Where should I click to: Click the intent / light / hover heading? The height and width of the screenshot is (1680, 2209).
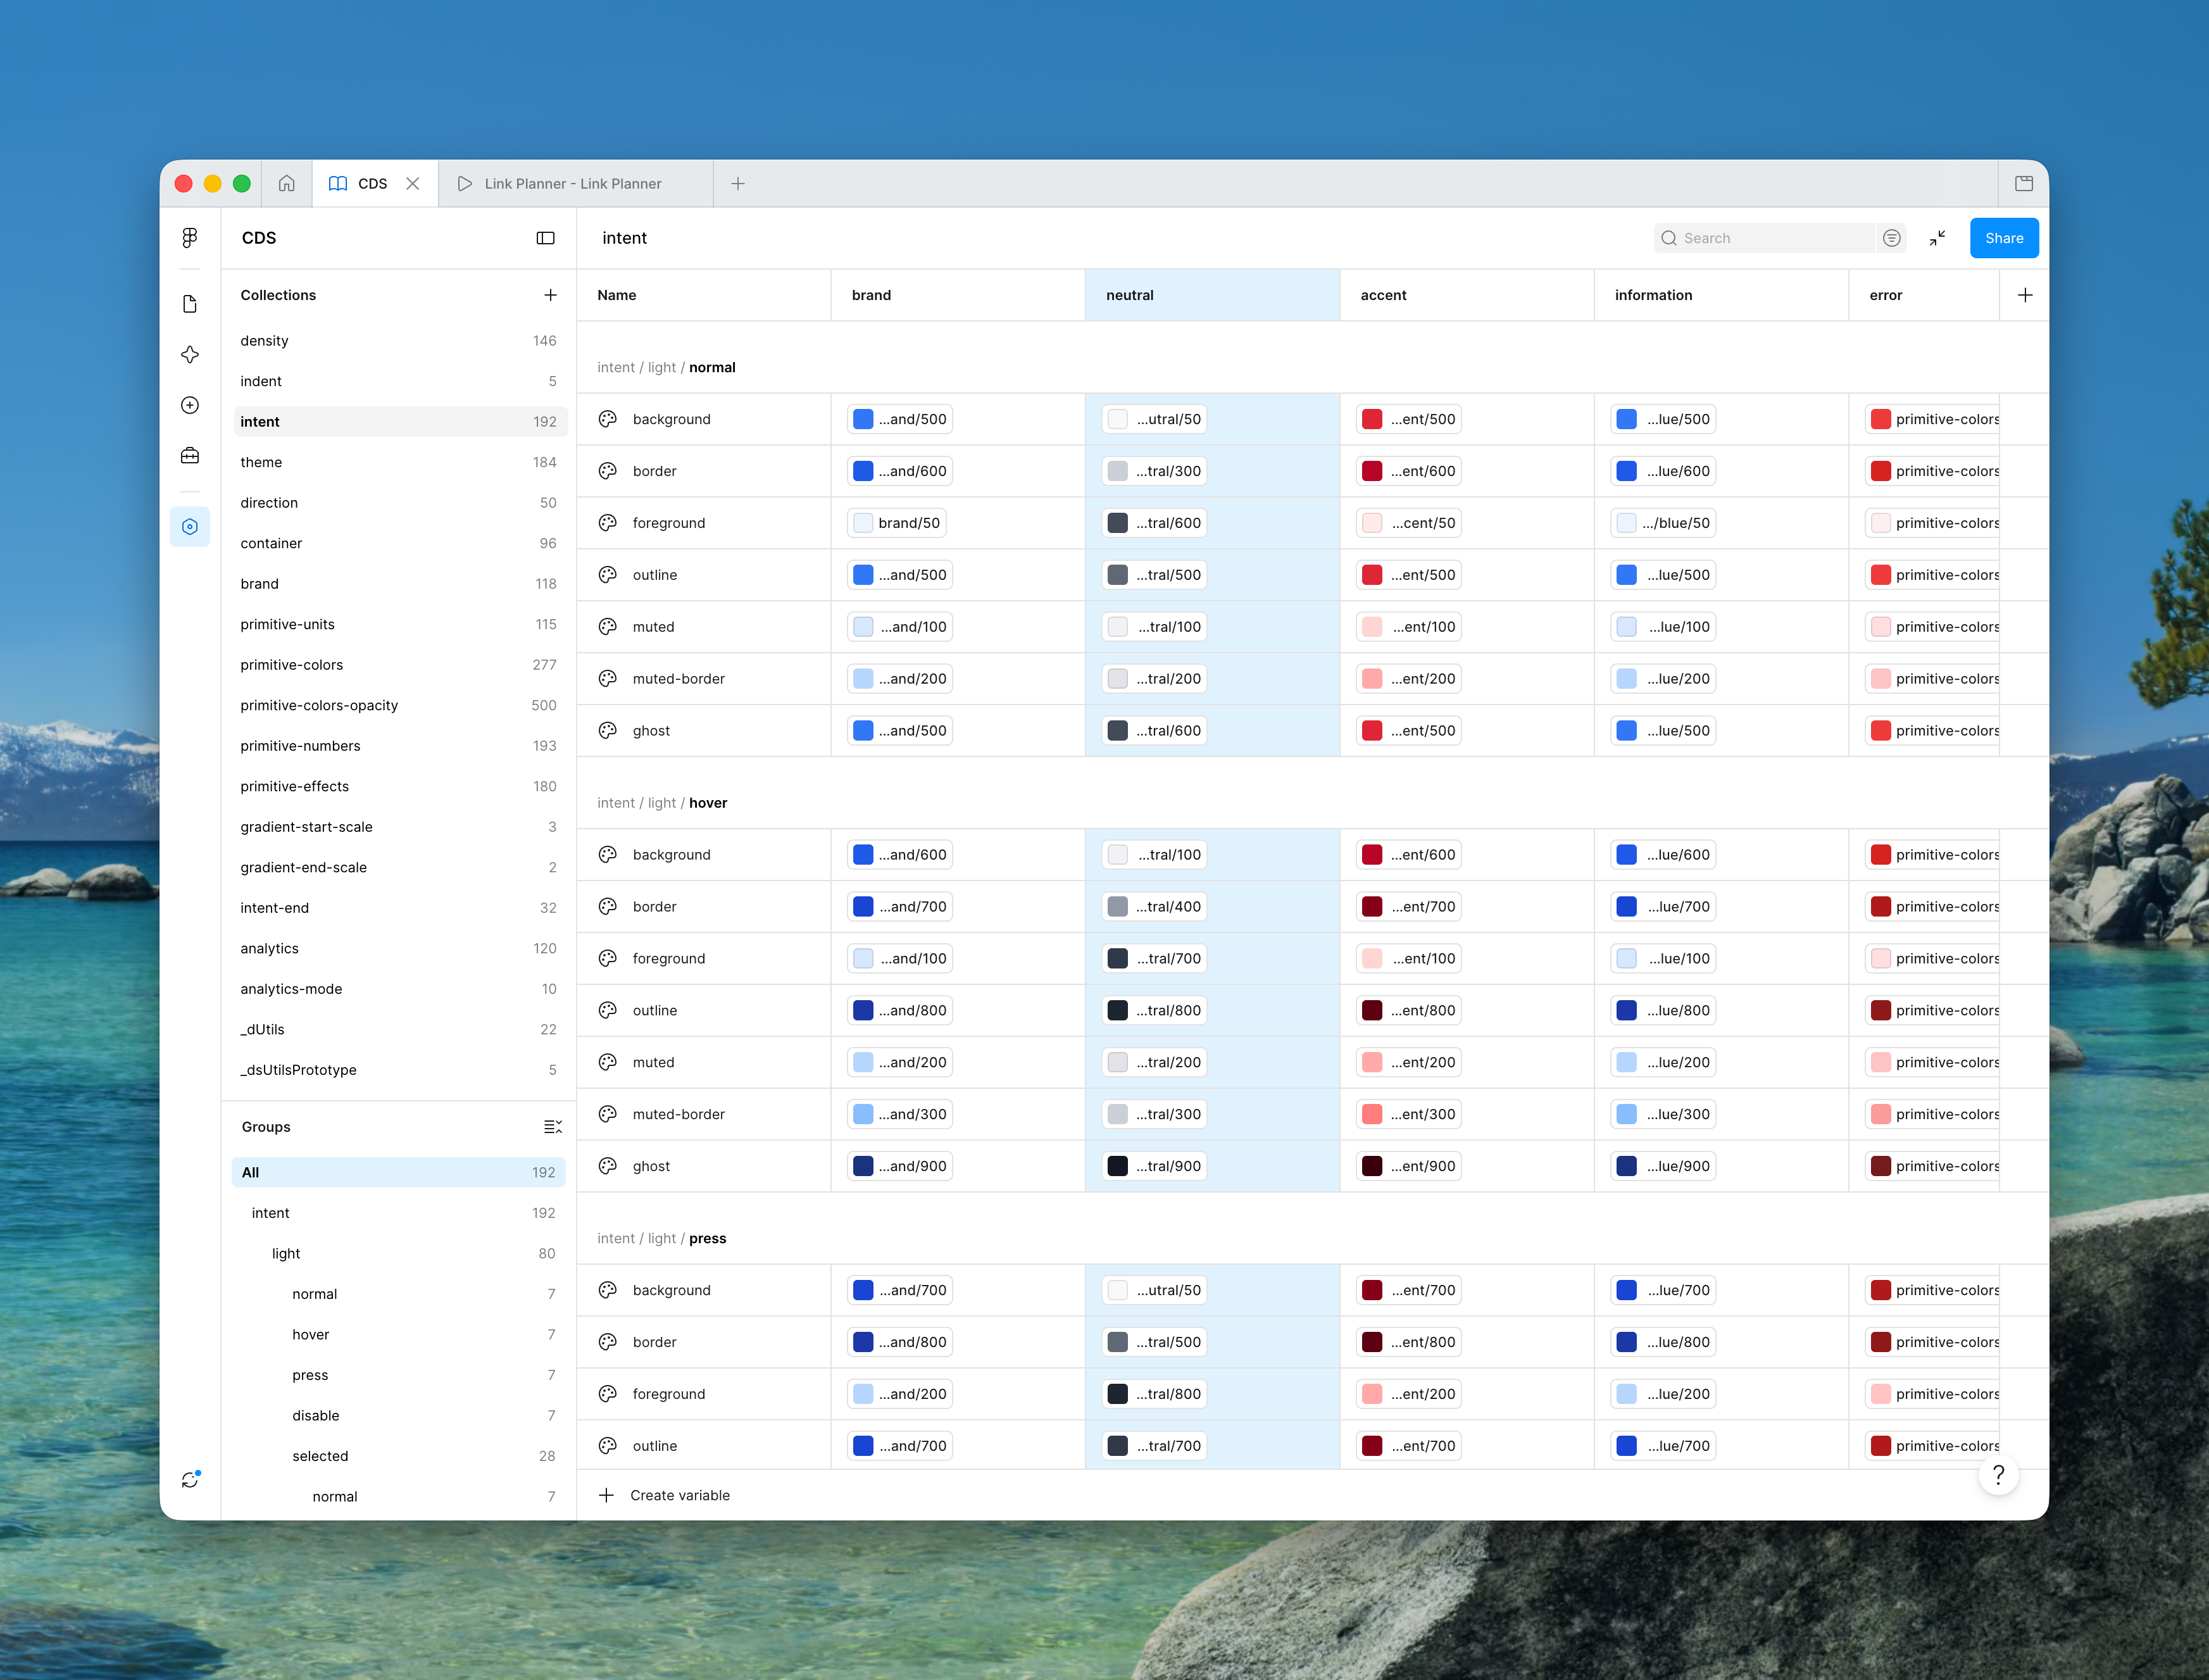click(662, 803)
